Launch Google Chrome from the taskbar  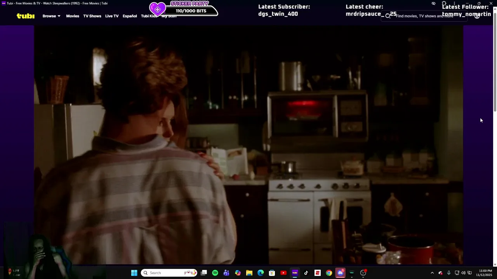329,273
